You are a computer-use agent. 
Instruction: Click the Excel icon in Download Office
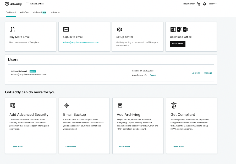pyautogui.click(x=173, y=29)
